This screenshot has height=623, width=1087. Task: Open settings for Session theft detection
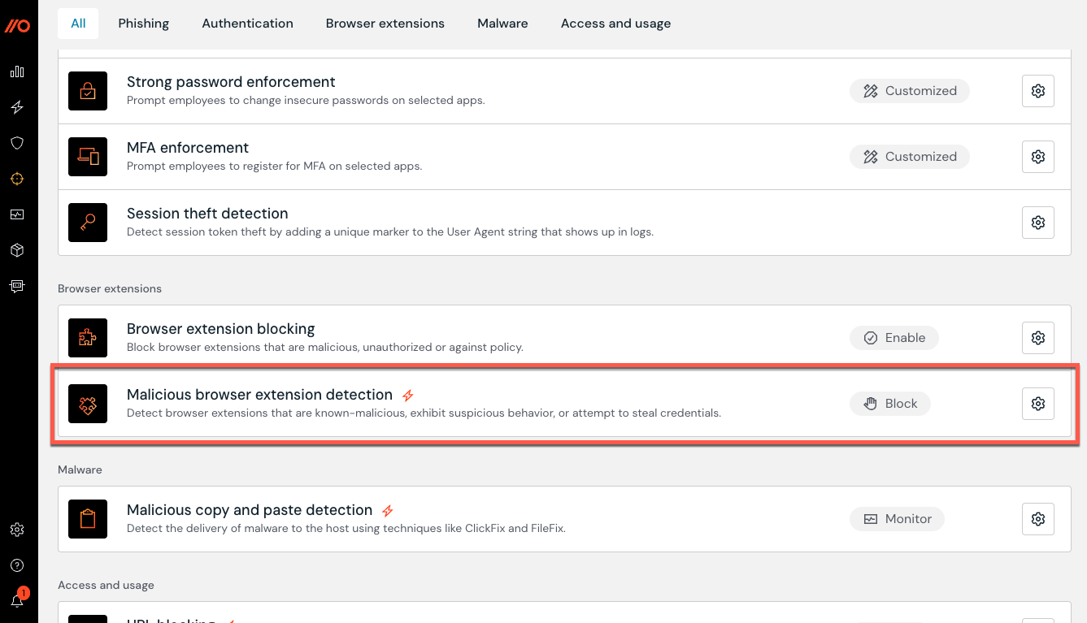pyautogui.click(x=1037, y=222)
